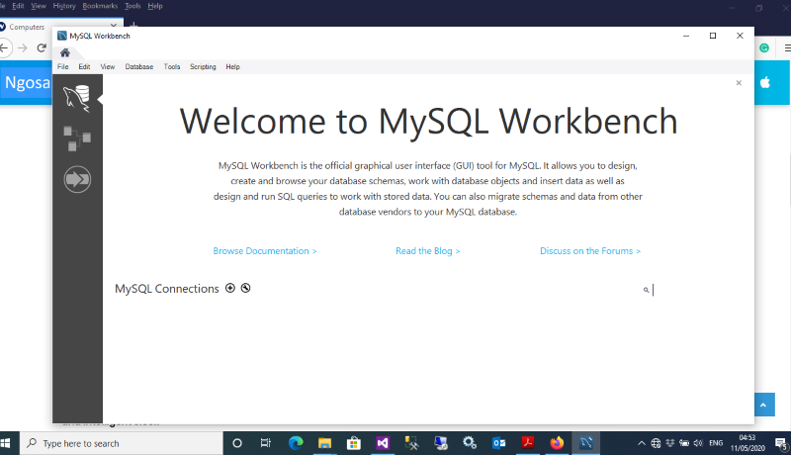Viewport: 791px width, 455px height.
Task: Click Firefox forward arrow button
Action: 23,47
